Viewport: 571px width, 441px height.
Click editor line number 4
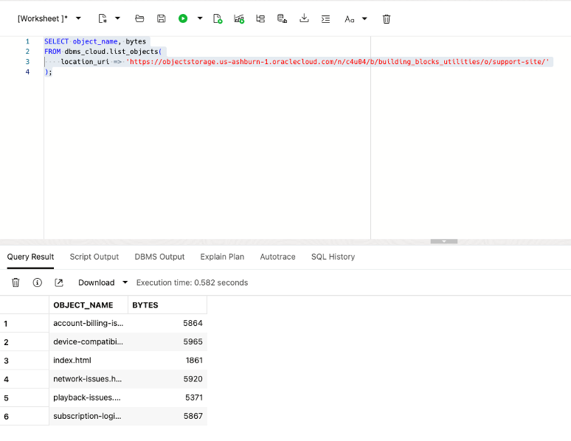tap(27, 72)
